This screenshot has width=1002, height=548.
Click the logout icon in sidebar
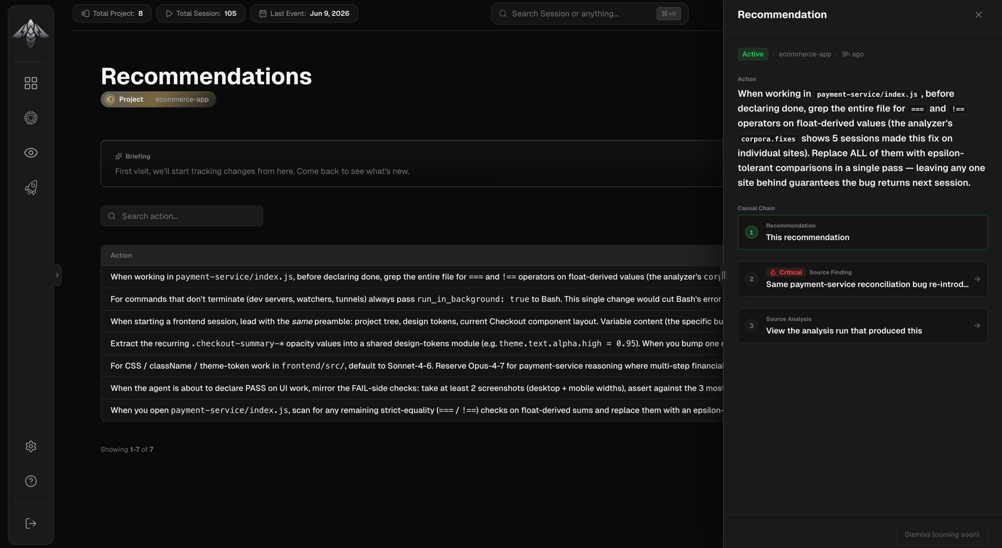31,523
